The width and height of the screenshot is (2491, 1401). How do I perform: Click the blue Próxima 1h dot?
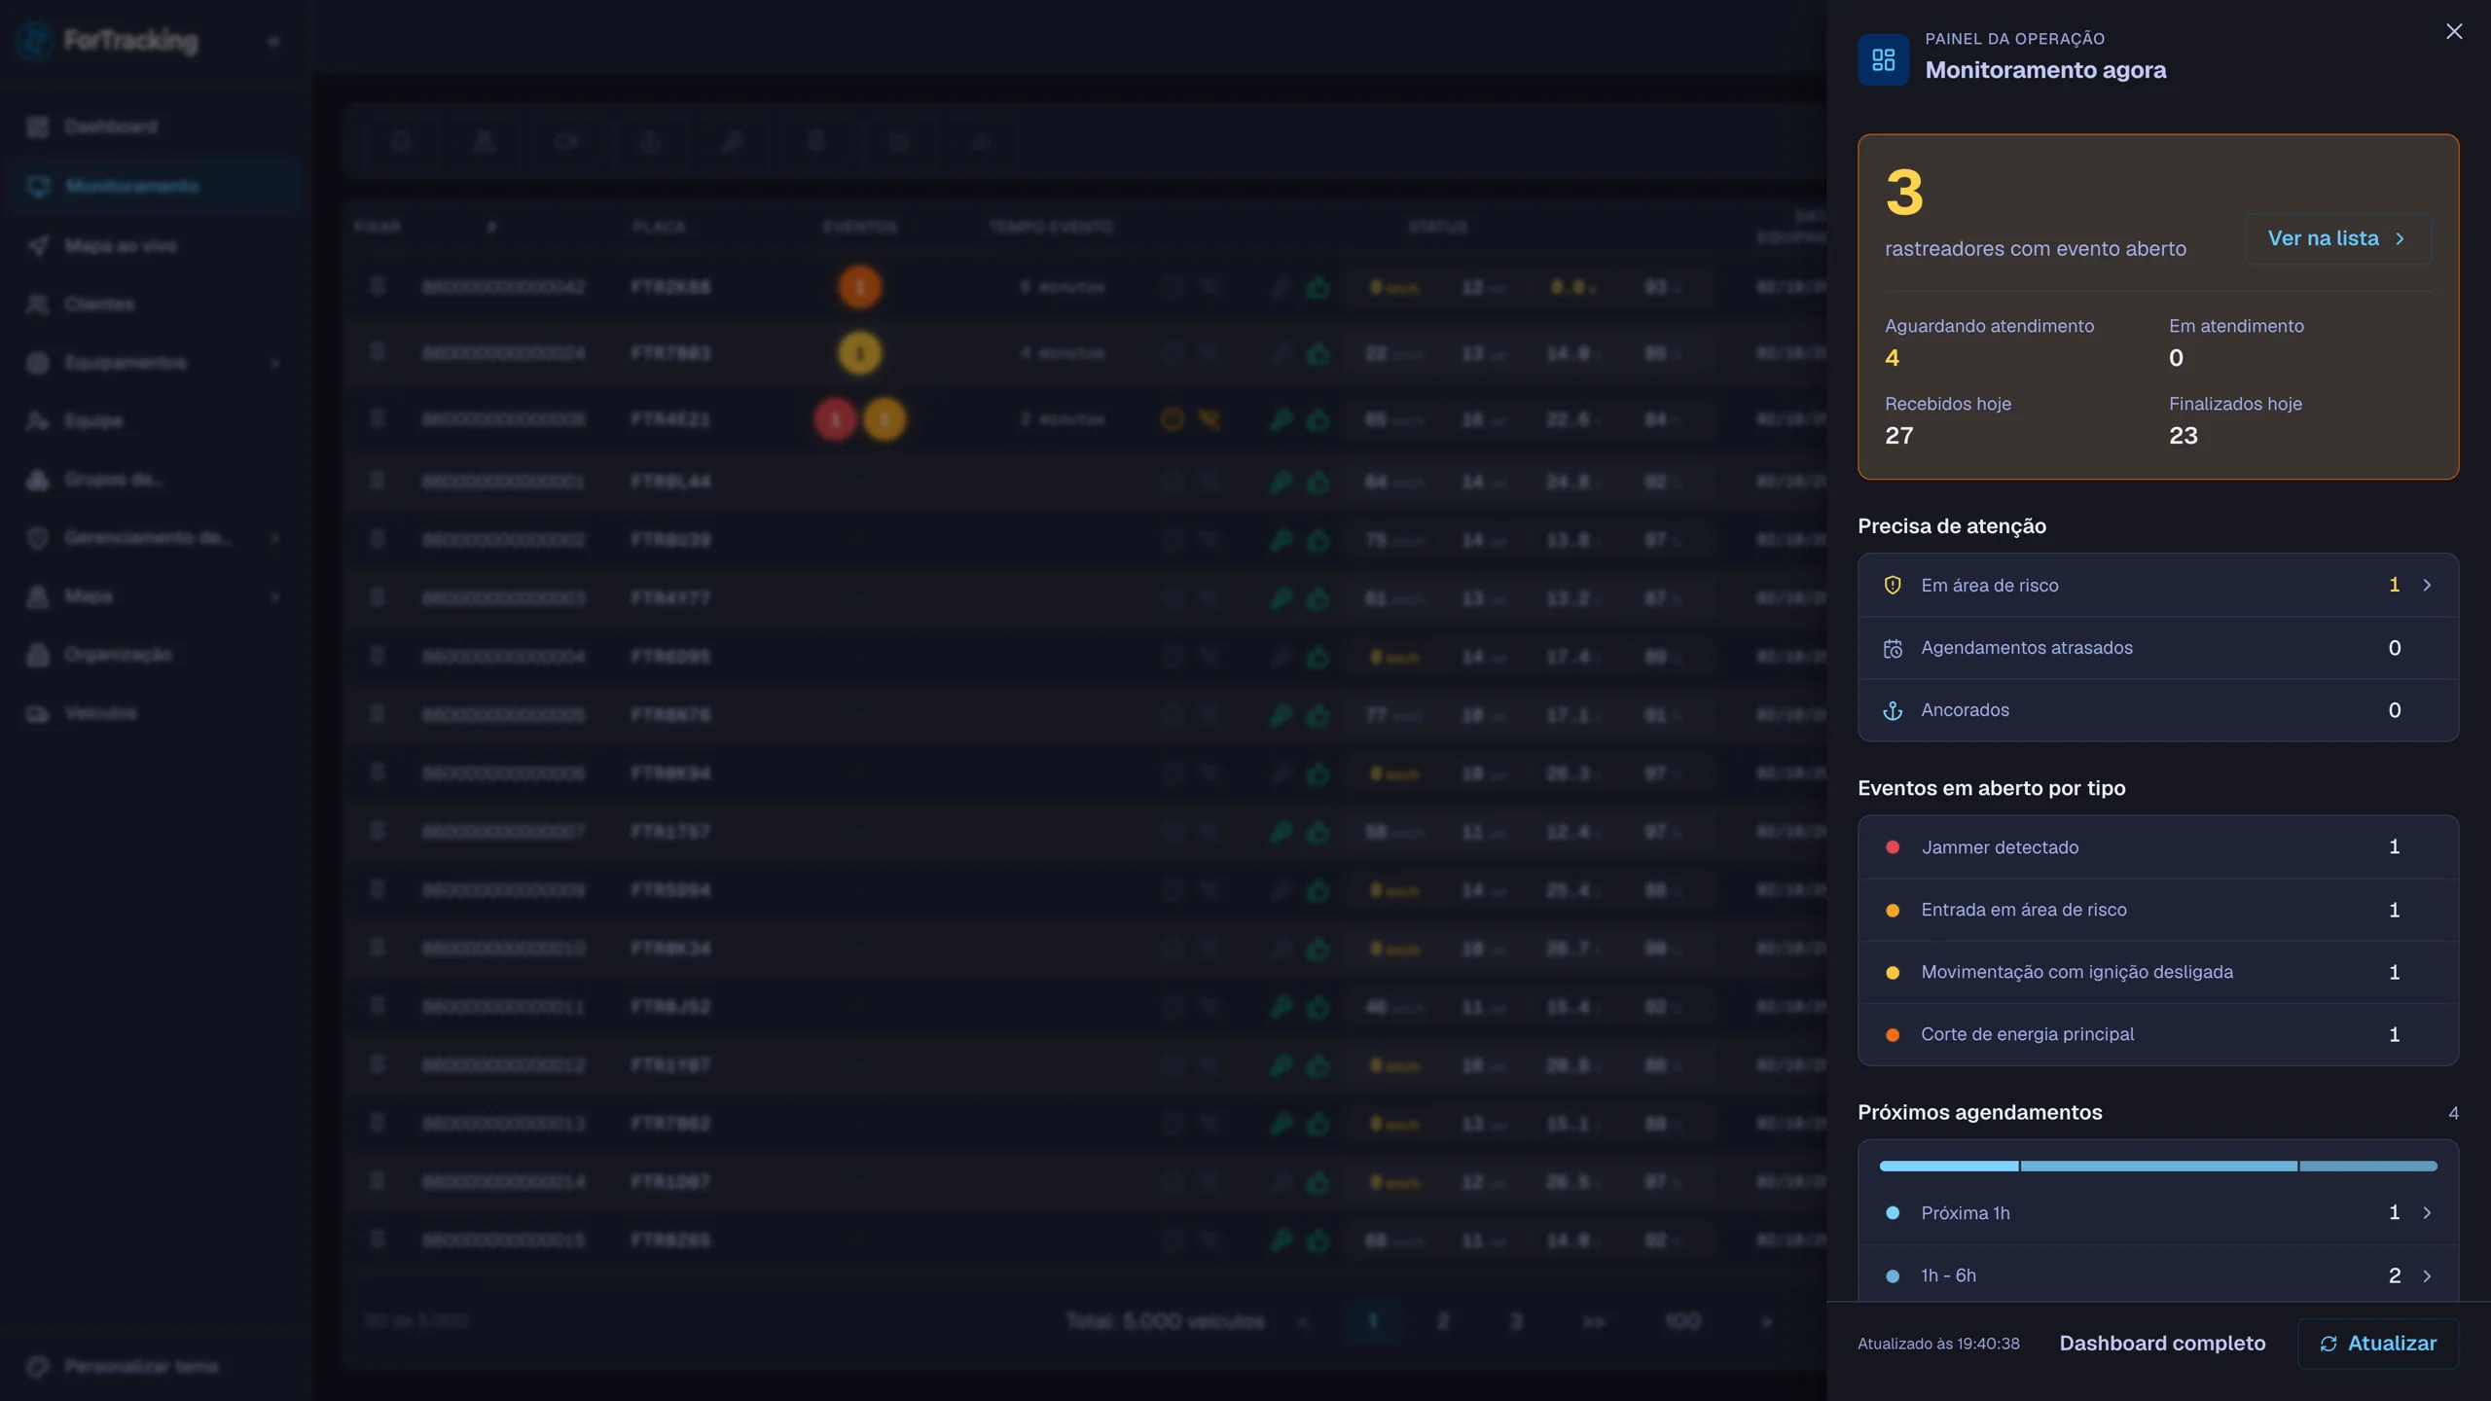pyautogui.click(x=1893, y=1213)
